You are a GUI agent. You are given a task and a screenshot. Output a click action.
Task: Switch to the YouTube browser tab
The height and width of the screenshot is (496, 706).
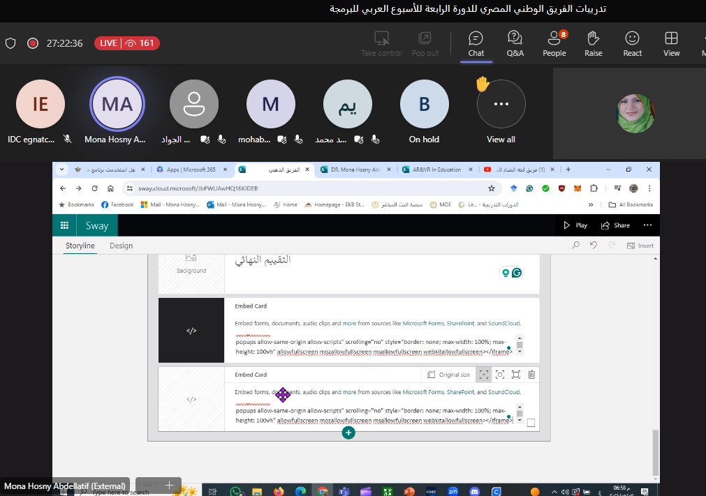pyautogui.click(x=517, y=170)
